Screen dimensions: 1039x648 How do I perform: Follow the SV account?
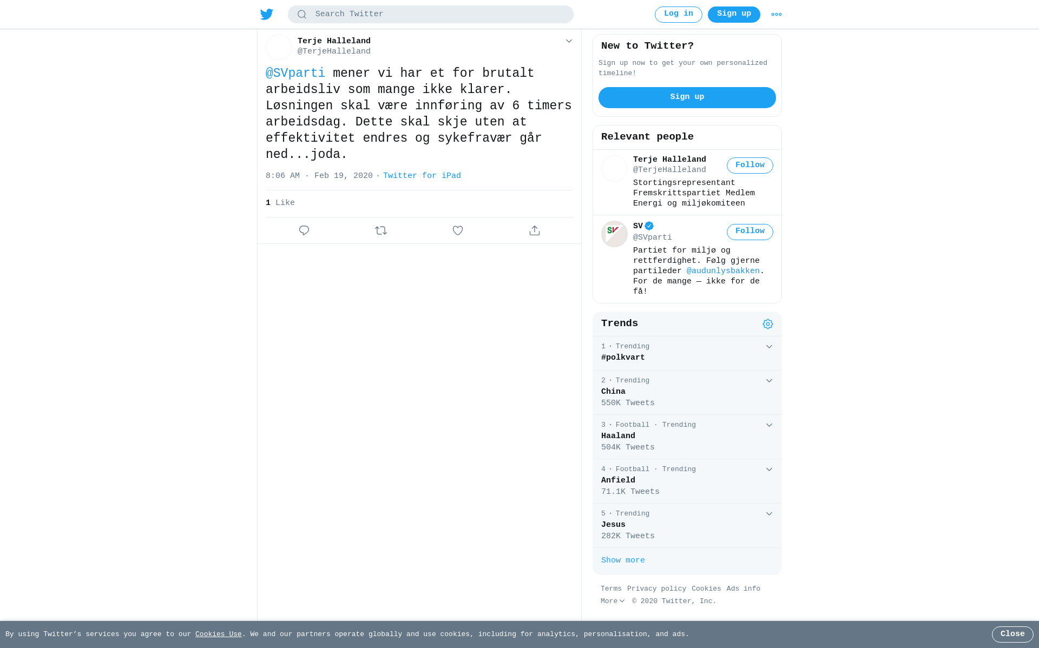(750, 232)
